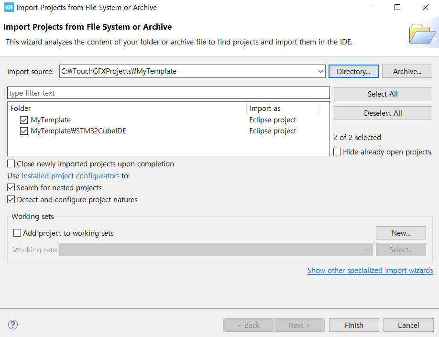Screen dimensions: 439x337
Task: Click the Deselect All button
Action: 383,113
